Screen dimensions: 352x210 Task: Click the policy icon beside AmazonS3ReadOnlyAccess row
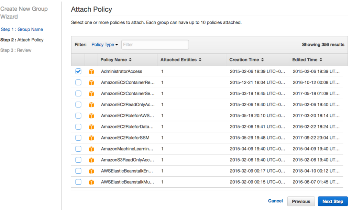click(91, 160)
